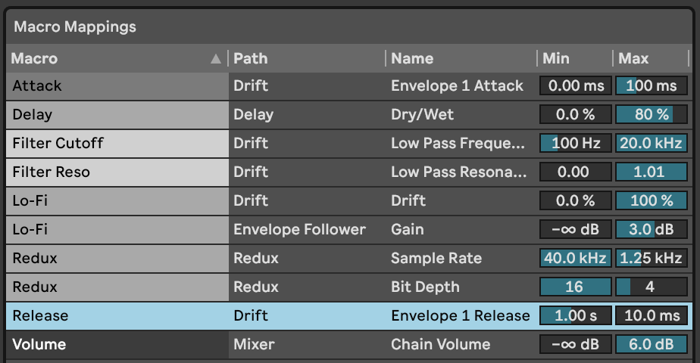Click the Sample Rate 40.0 kHz Min value
The image size is (700, 363).
click(x=576, y=259)
